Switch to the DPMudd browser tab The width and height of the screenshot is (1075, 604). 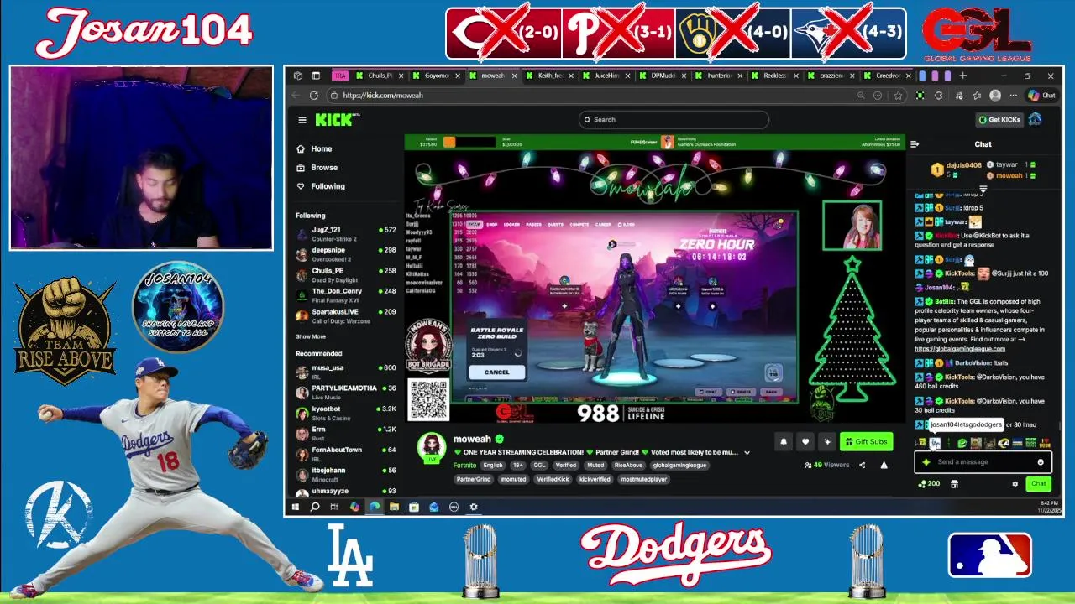pyautogui.click(x=661, y=75)
